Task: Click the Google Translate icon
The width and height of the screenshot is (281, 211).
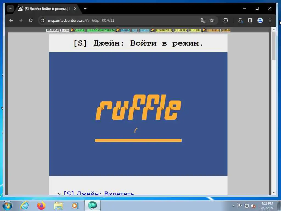Action: click(203, 20)
